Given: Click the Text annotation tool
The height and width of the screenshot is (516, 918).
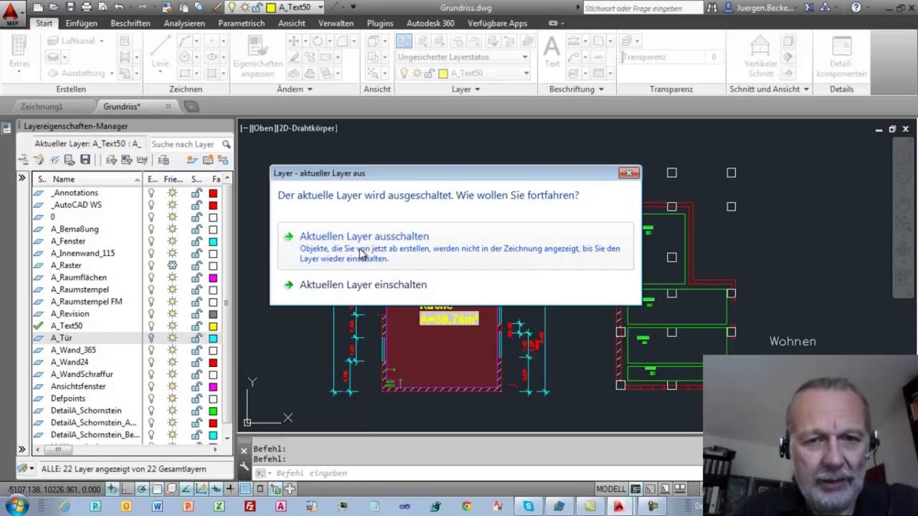Looking at the screenshot, I should (552, 53).
